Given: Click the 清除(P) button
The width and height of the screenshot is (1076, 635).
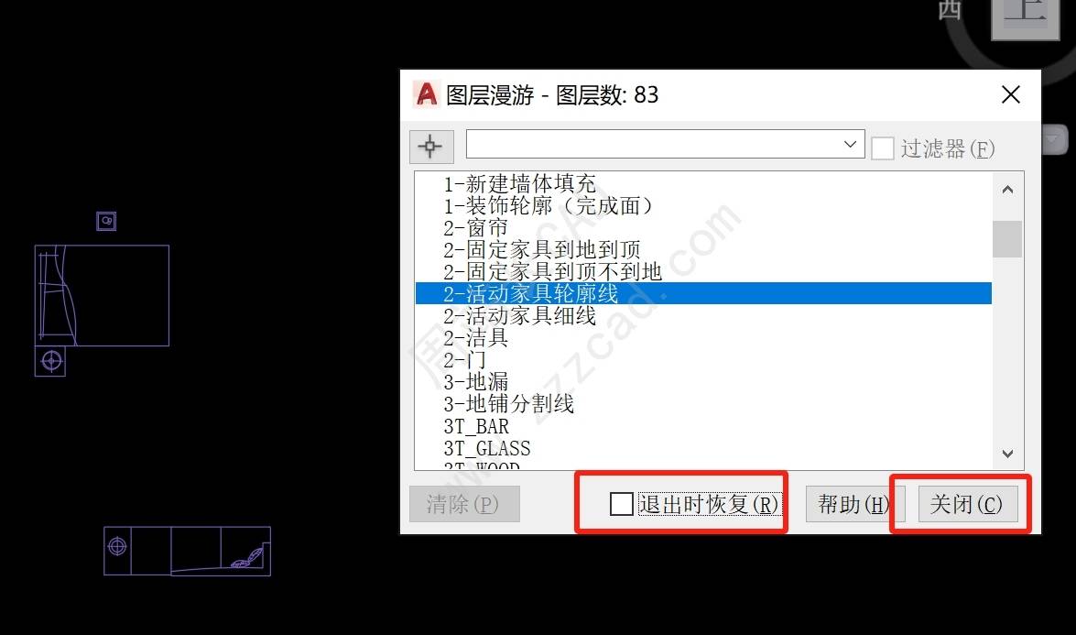Looking at the screenshot, I should pyautogui.click(x=464, y=504).
